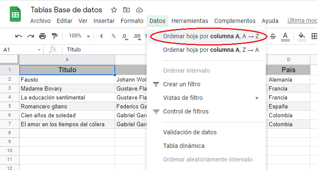This screenshot has width=318, height=170.
Task: Format as percent with % button
Action: 113,36
